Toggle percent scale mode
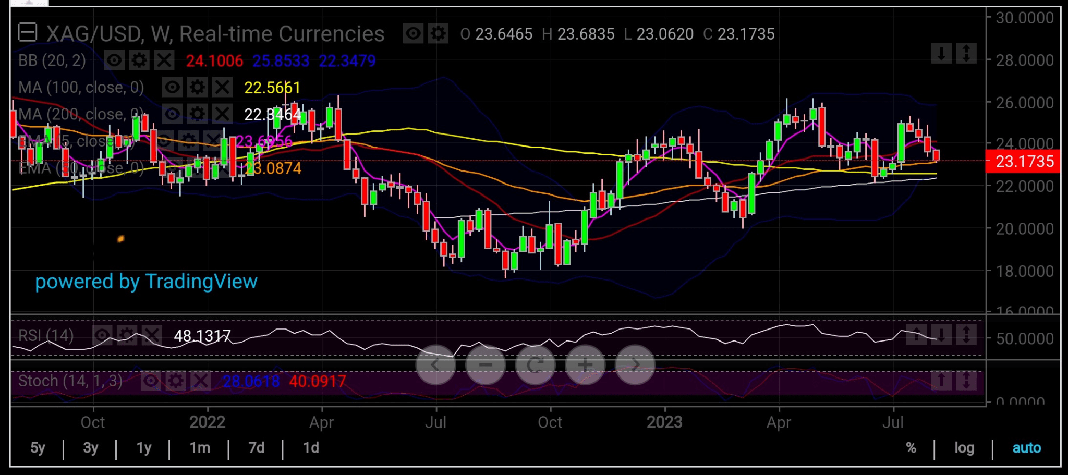 (911, 448)
